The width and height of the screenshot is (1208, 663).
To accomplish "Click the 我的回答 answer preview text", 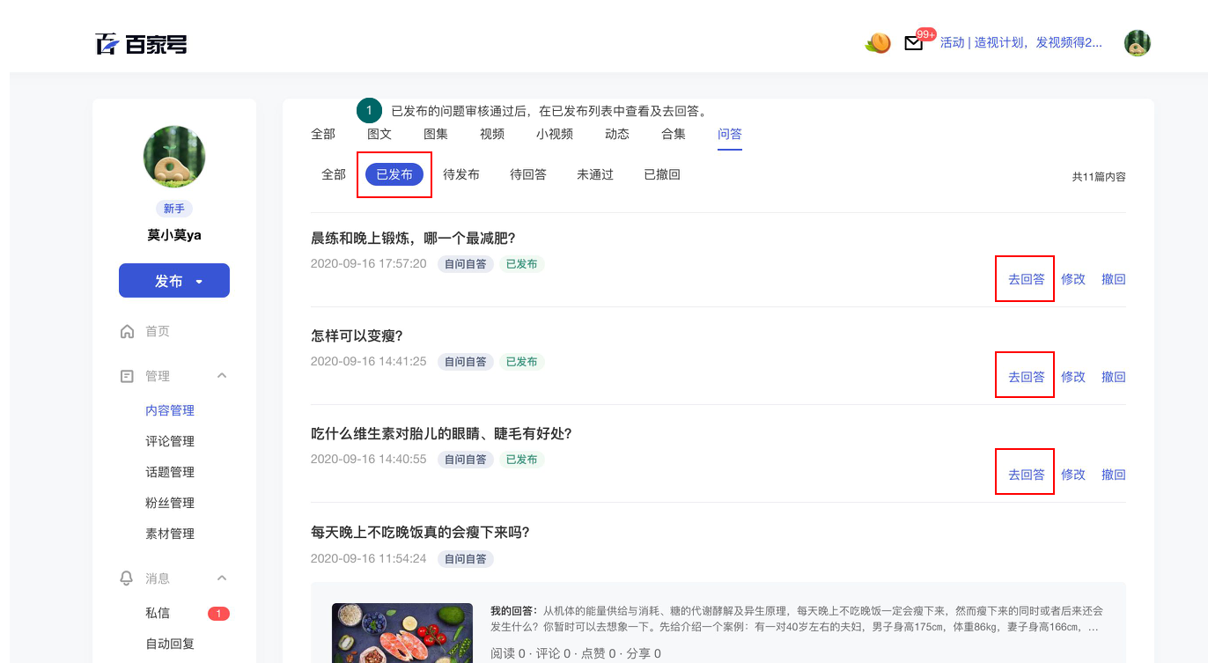I will pos(796,619).
